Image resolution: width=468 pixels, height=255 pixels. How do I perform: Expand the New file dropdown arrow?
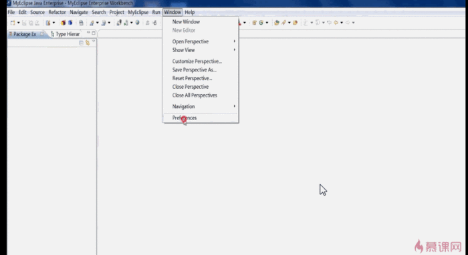[x=18, y=23]
